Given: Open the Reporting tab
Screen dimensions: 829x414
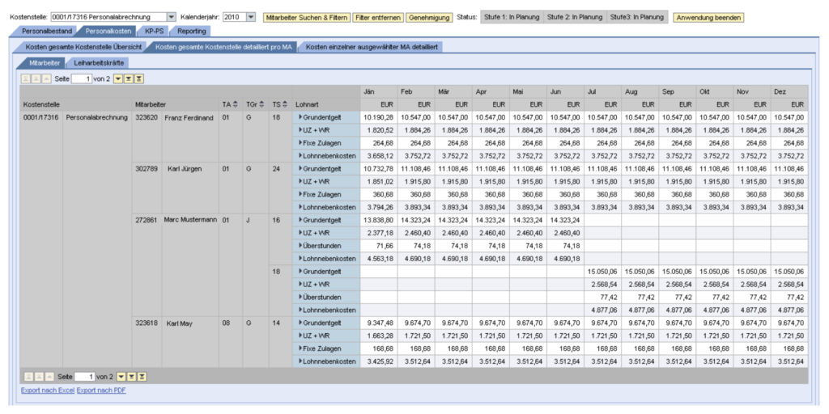Looking at the screenshot, I should (191, 32).
